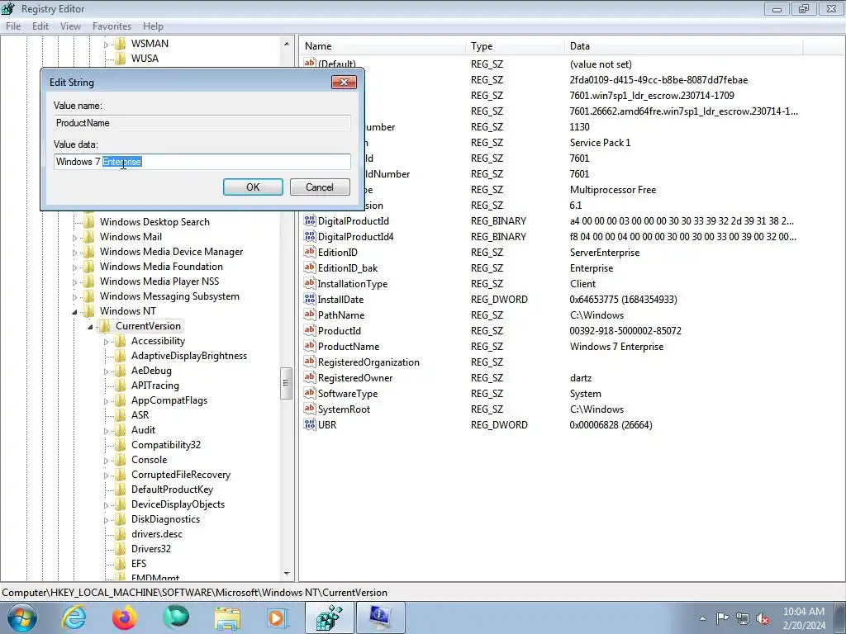The width and height of the screenshot is (846, 634).
Task: Click the tree scrollbar up arrow
Action: (x=287, y=44)
